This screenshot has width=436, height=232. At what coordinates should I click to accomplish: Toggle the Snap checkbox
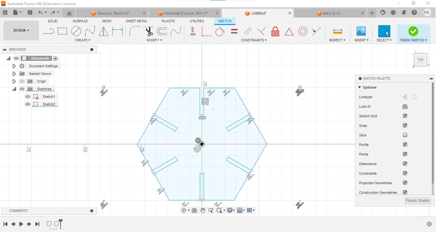point(405,126)
